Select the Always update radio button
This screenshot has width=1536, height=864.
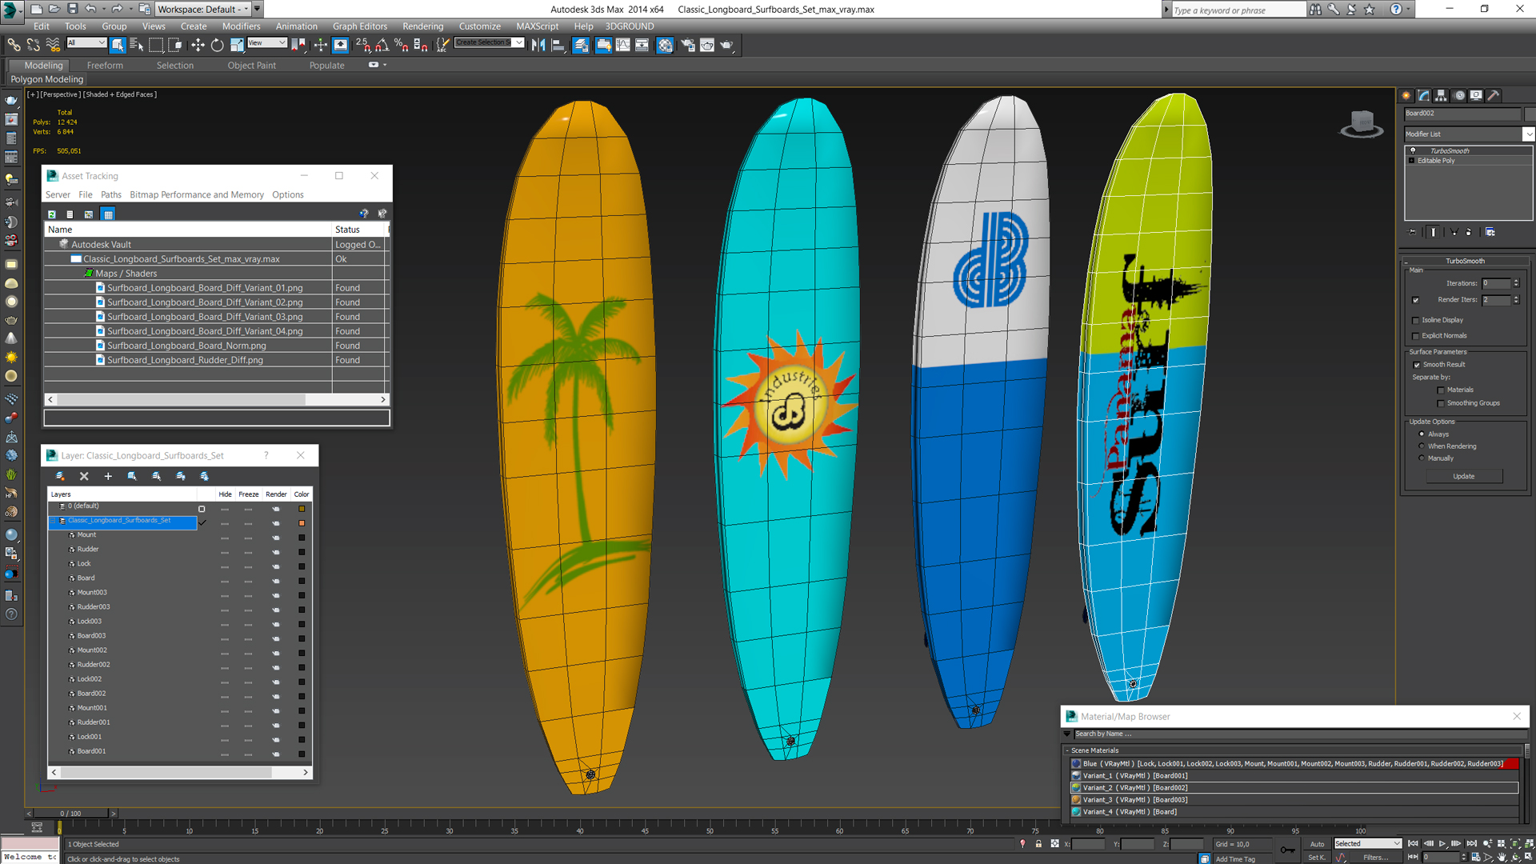(1422, 434)
